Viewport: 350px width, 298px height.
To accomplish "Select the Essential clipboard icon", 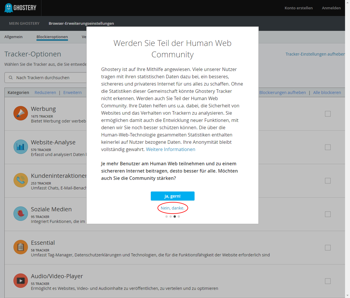I will click(21, 247).
